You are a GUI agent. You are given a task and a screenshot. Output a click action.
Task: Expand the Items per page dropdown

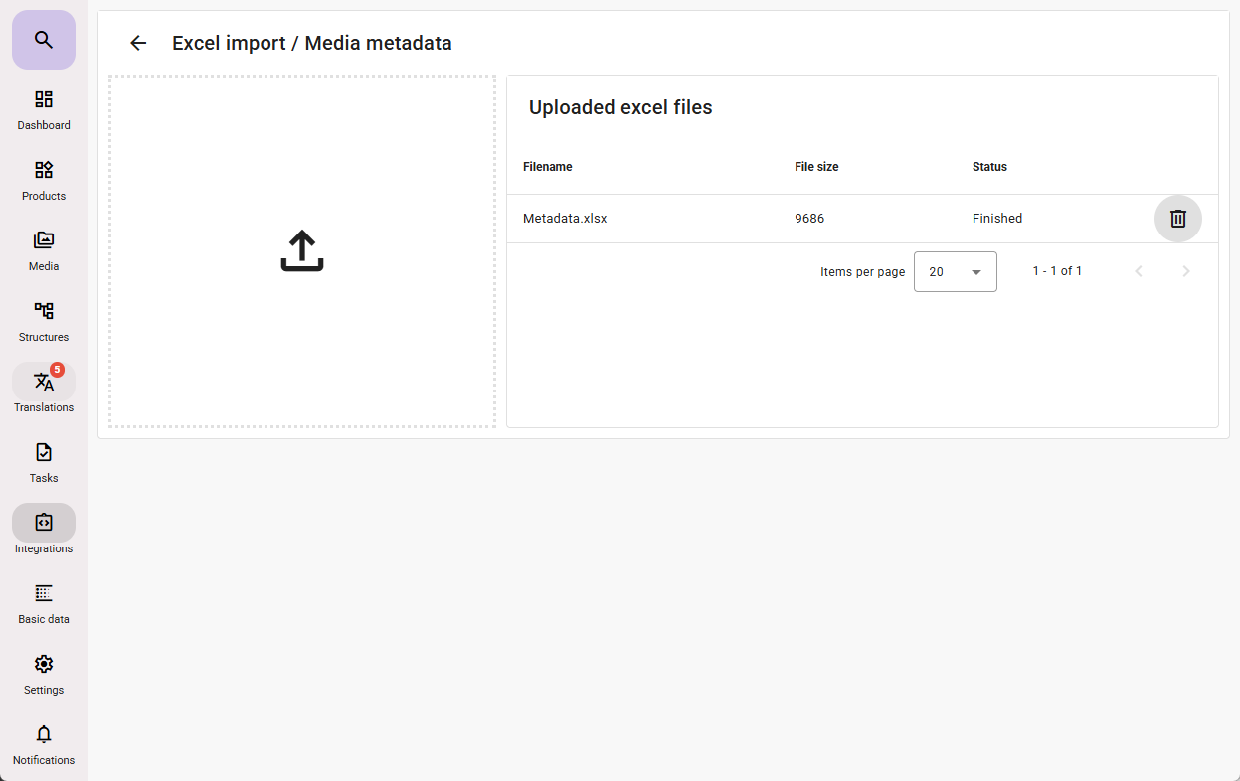(x=955, y=272)
